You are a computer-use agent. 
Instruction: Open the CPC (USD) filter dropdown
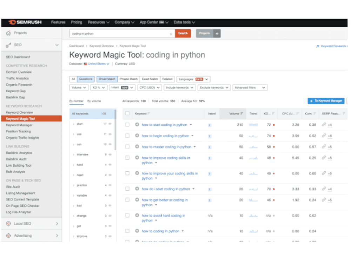tap(150, 87)
